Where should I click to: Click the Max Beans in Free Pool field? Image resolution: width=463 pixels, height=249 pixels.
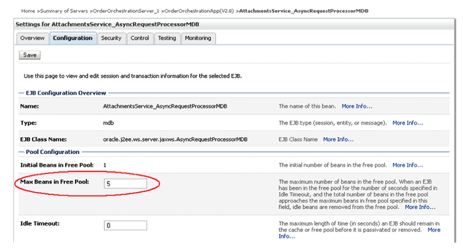pyautogui.click(x=125, y=184)
